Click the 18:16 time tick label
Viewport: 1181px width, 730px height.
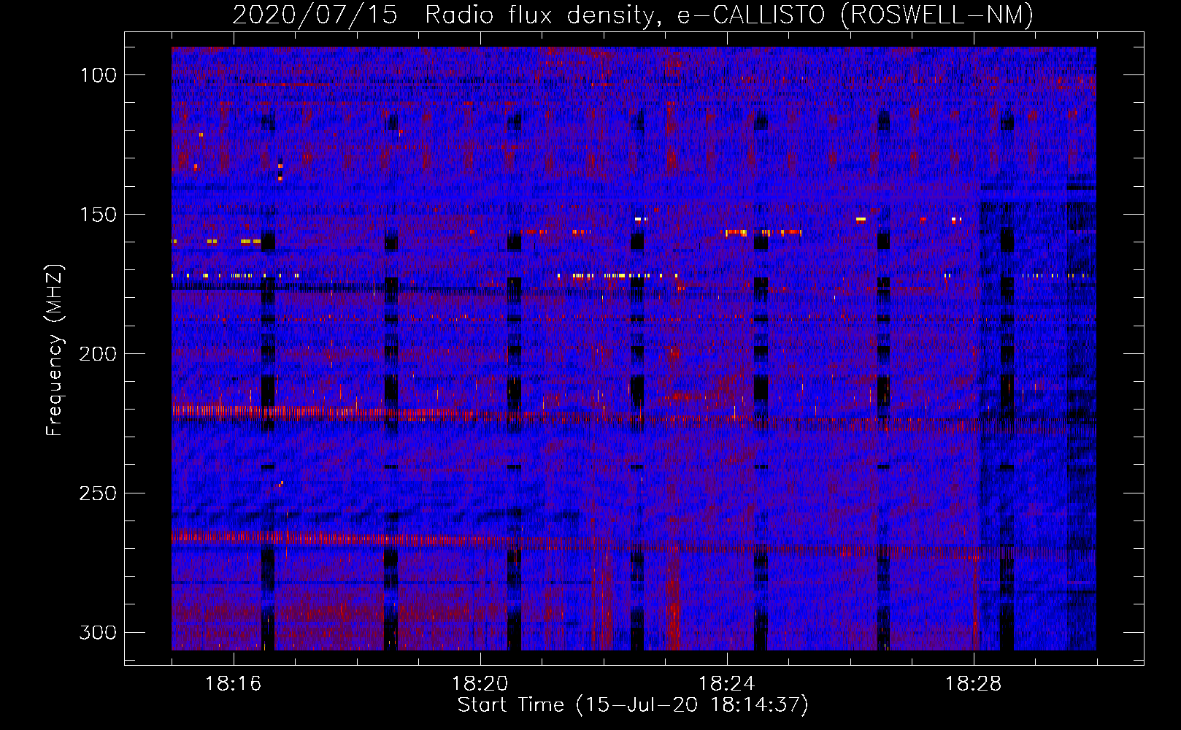click(233, 684)
